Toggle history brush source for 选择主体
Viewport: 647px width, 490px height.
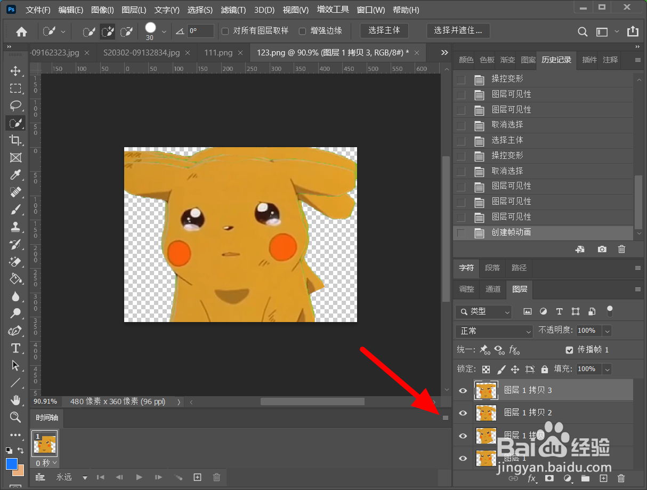click(461, 141)
